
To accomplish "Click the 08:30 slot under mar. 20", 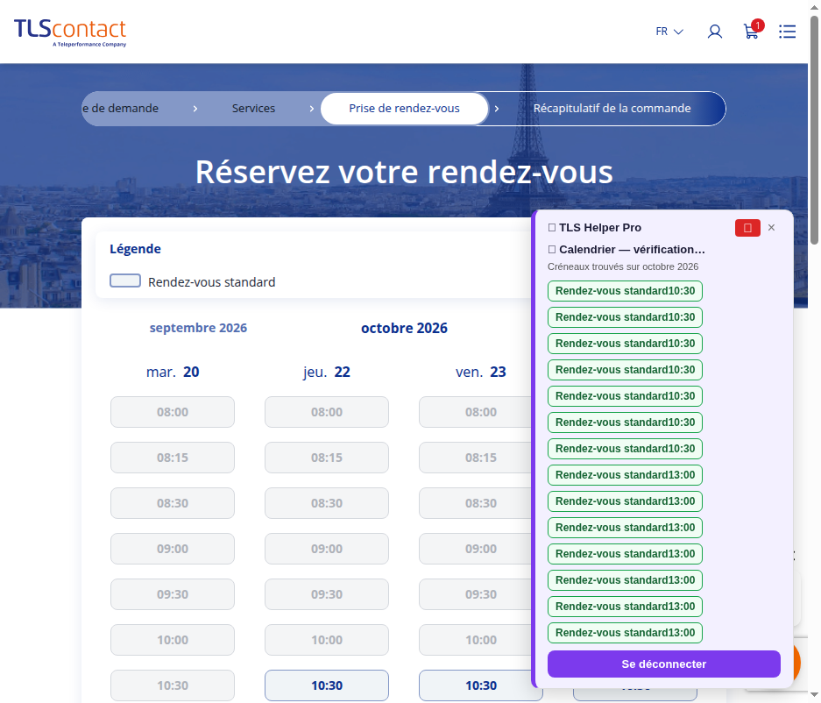I will coord(173,503).
